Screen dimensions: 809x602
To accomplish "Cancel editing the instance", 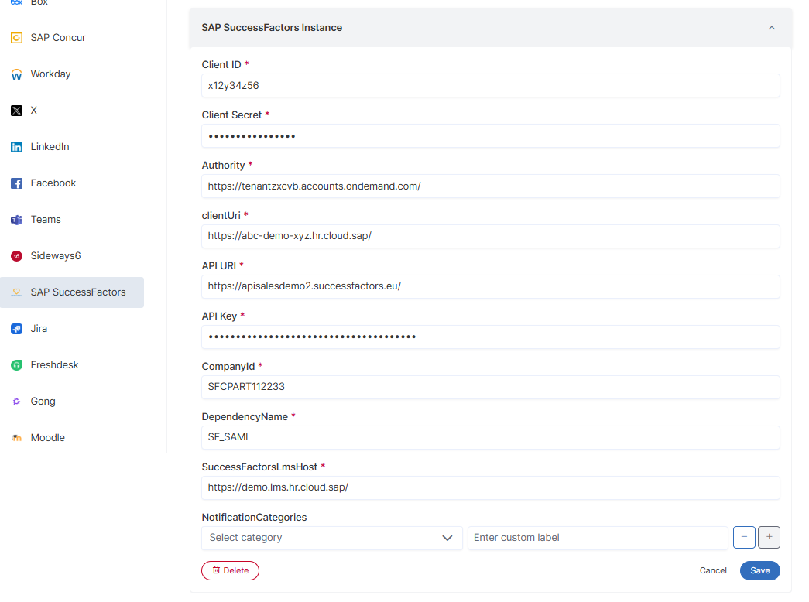I will click(713, 570).
